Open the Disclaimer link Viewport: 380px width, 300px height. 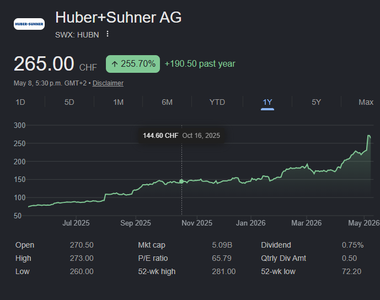tap(108, 83)
